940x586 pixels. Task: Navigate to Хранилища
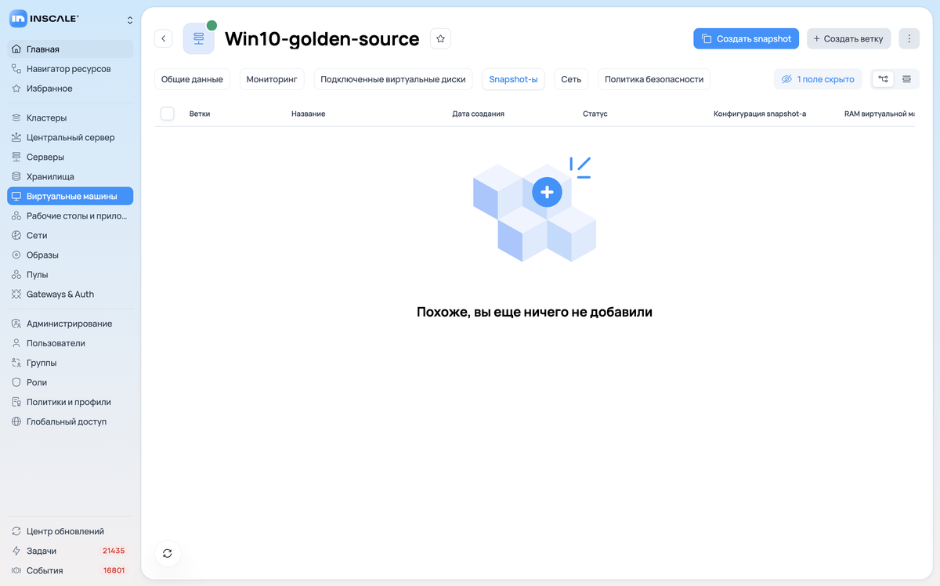70,177
